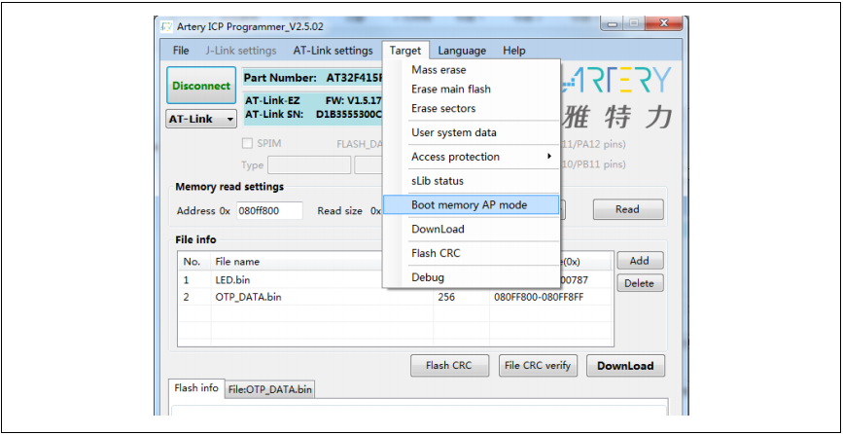
Task: Minimize the Artery ICP Programmer window
Action: pyautogui.click(x=614, y=23)
